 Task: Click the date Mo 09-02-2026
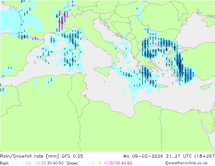coord(143,156)
